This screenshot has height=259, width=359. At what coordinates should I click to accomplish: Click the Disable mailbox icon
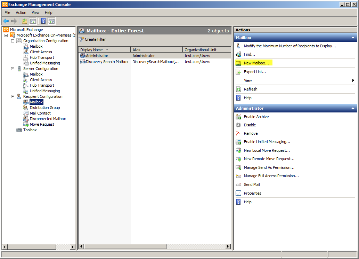(x=238, y=125)
